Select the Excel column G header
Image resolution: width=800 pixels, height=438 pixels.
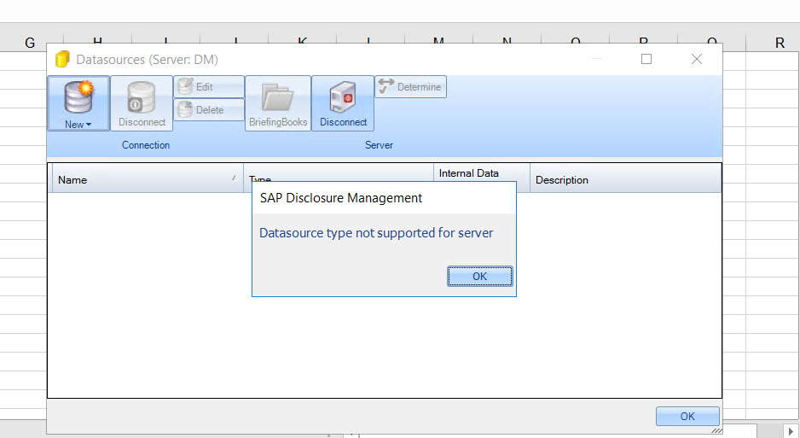tap(30, 43)
